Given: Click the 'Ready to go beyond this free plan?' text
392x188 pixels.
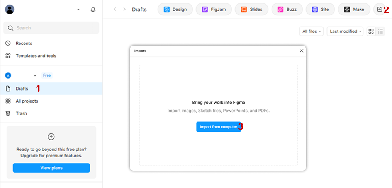Looking at the screenshot, I should 51,149.
